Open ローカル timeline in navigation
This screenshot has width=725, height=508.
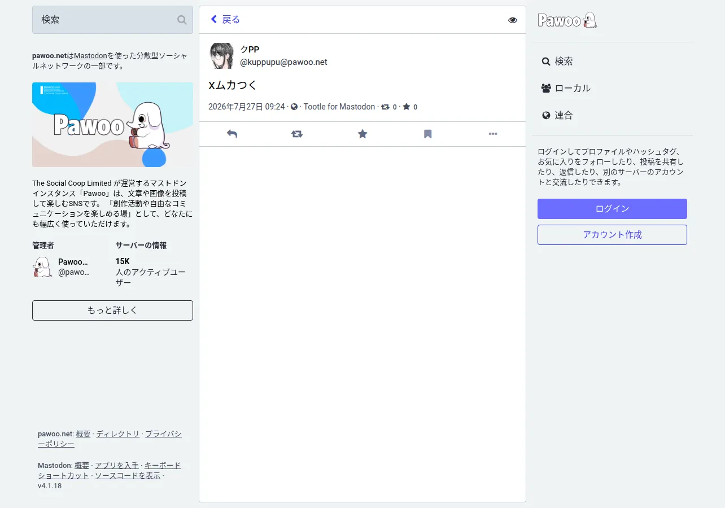click(x=566, y=88)
